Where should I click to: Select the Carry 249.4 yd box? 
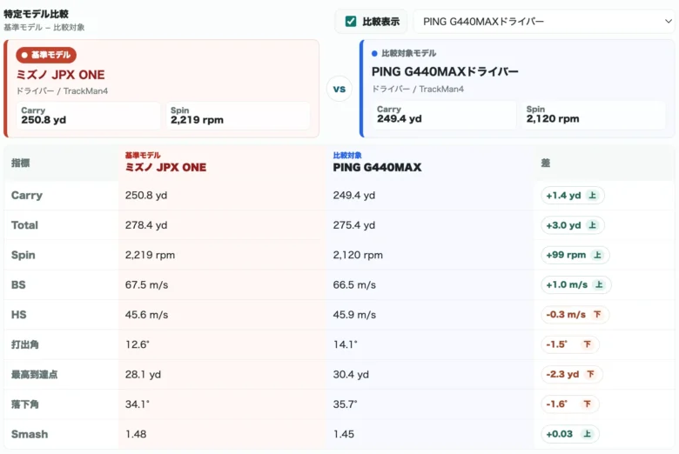[x=444, y=115]
